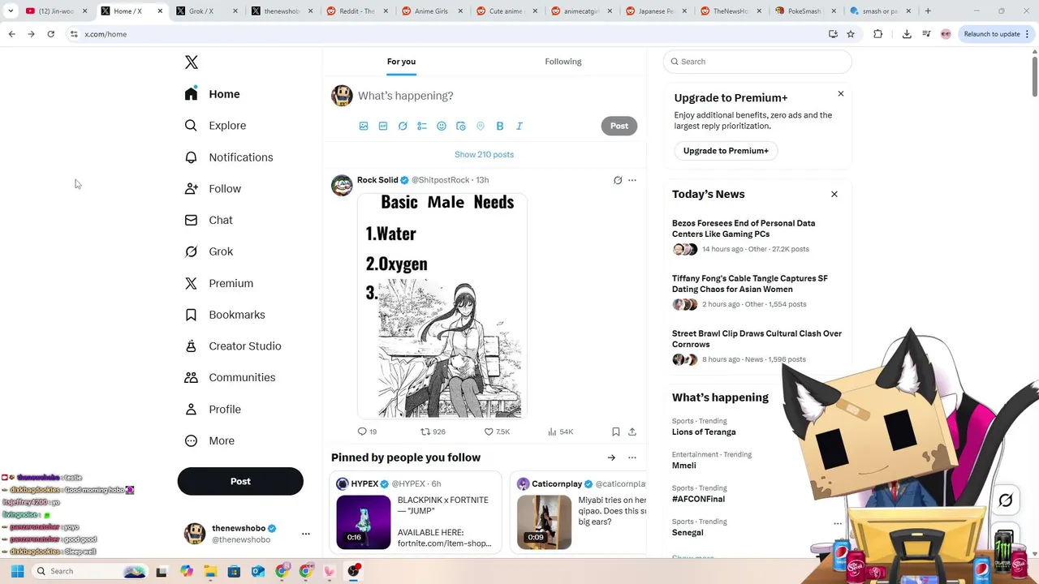Open browser downloads icon
Screen dimensions: 1039x584
point(907,34)
